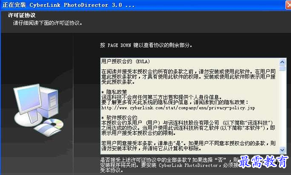Image resolution: width=291 pixels, height=175 pixels.
Task: Click the "请仔细阅读下面的许可证协议" subtitle
Action: [x=47, y=23]
